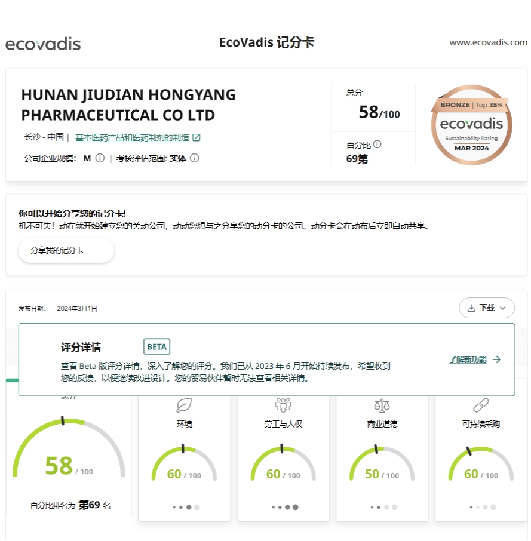Click the Bronze Top 35% EcoVadis medal
This screenshot has width=531, height=541.
pyautogui.click(x=471, y=125)
